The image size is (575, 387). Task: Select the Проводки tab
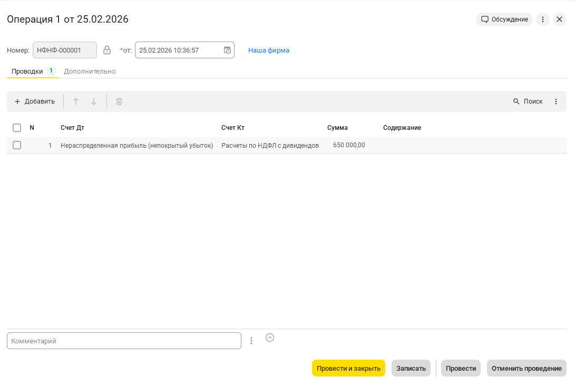(x=27, y=72)
